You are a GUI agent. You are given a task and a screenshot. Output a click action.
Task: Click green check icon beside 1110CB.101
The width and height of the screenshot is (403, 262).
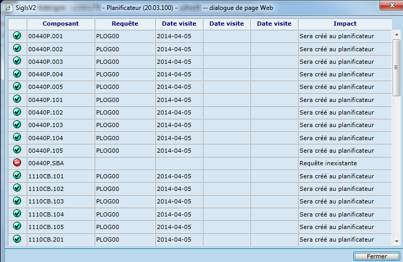click(x=17, y=176)
